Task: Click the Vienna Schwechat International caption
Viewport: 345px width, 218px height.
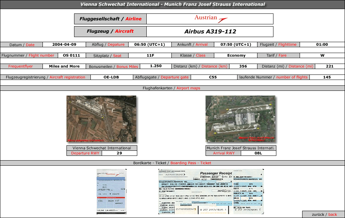Action: 102,148
